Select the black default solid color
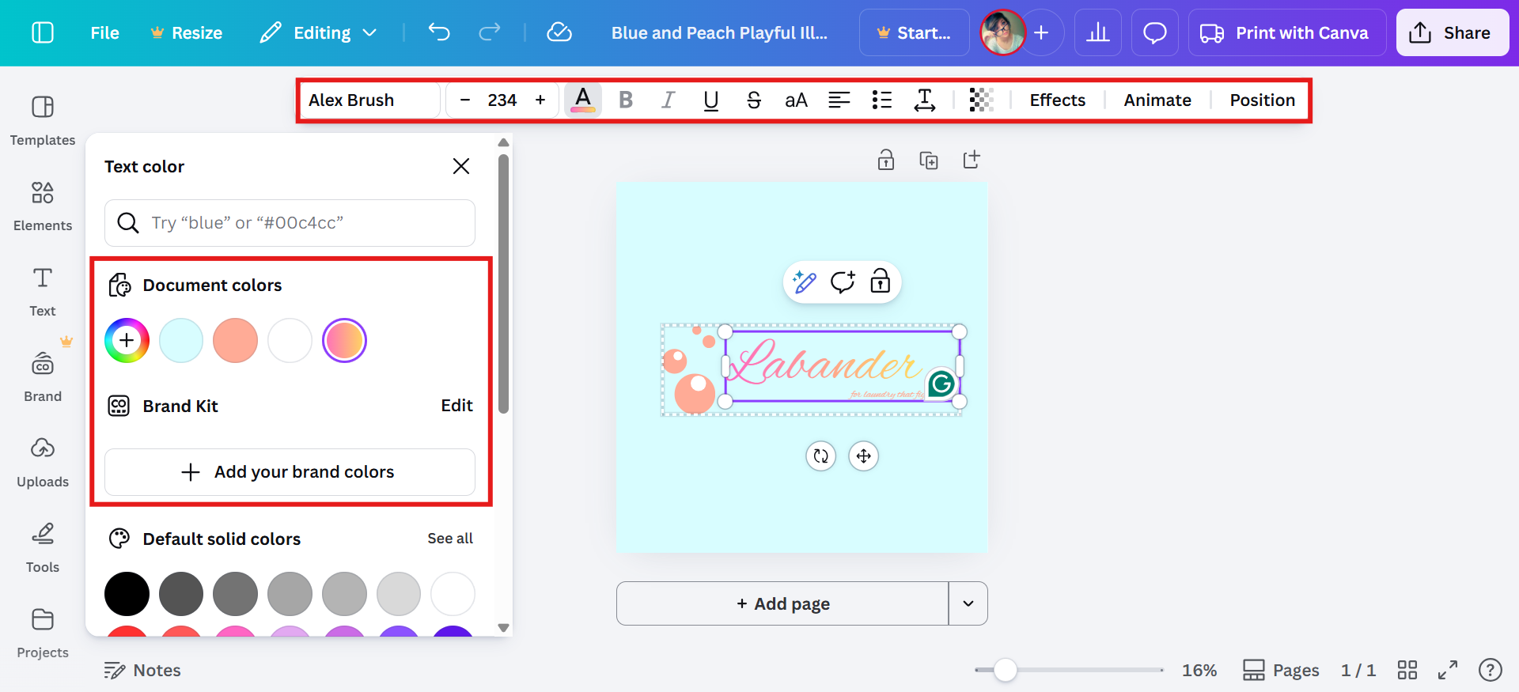Viewport: 1519px width, 692px height. click(x=127, y=594)
